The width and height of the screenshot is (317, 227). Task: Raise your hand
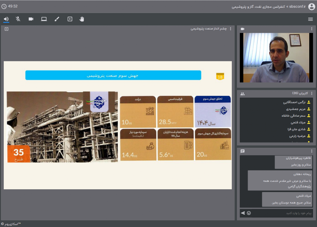(82, 19)
